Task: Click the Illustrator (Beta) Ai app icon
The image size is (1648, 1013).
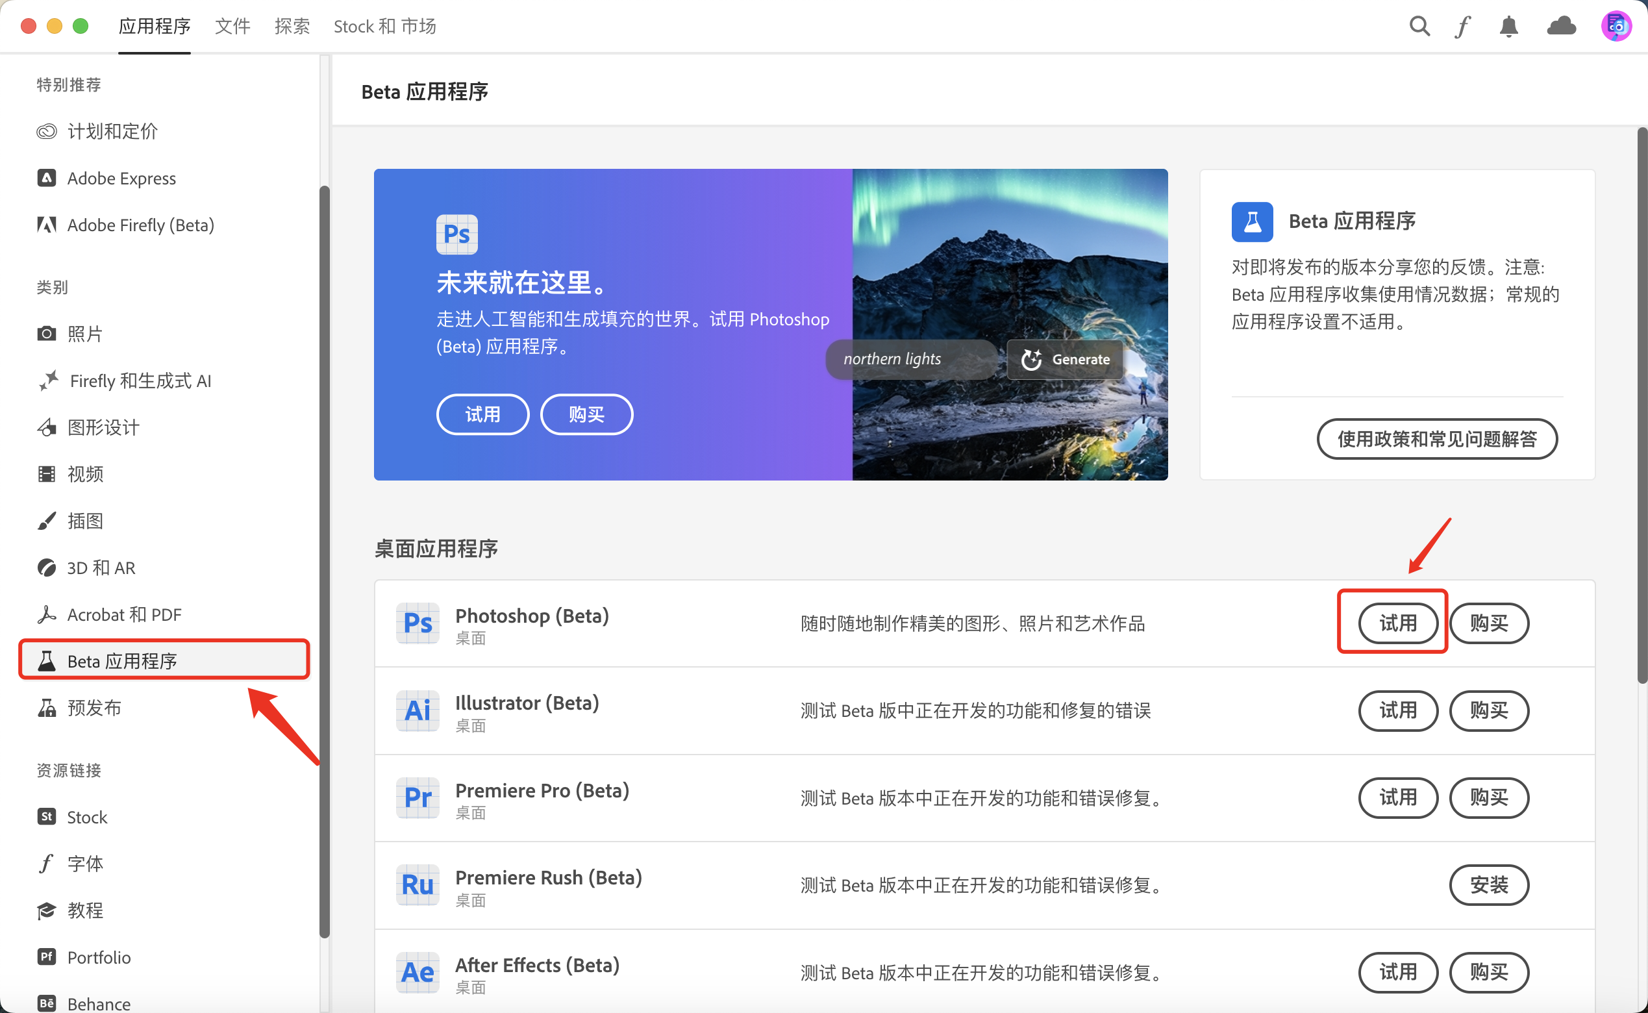Action: click(x=418, y=710)
